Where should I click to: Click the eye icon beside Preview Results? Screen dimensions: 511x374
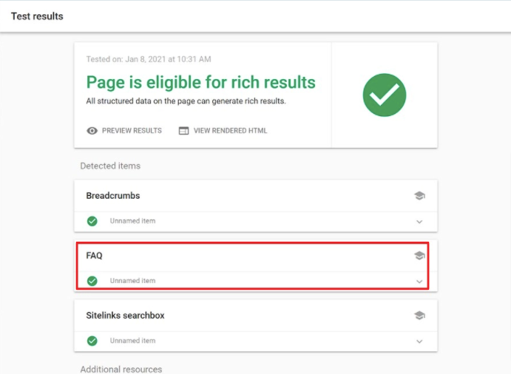[92, 131]
